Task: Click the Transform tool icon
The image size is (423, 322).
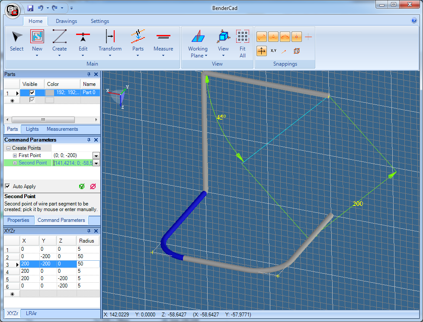Action: pos(110,36)
